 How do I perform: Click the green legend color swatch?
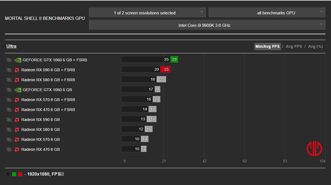coord(14,174)
